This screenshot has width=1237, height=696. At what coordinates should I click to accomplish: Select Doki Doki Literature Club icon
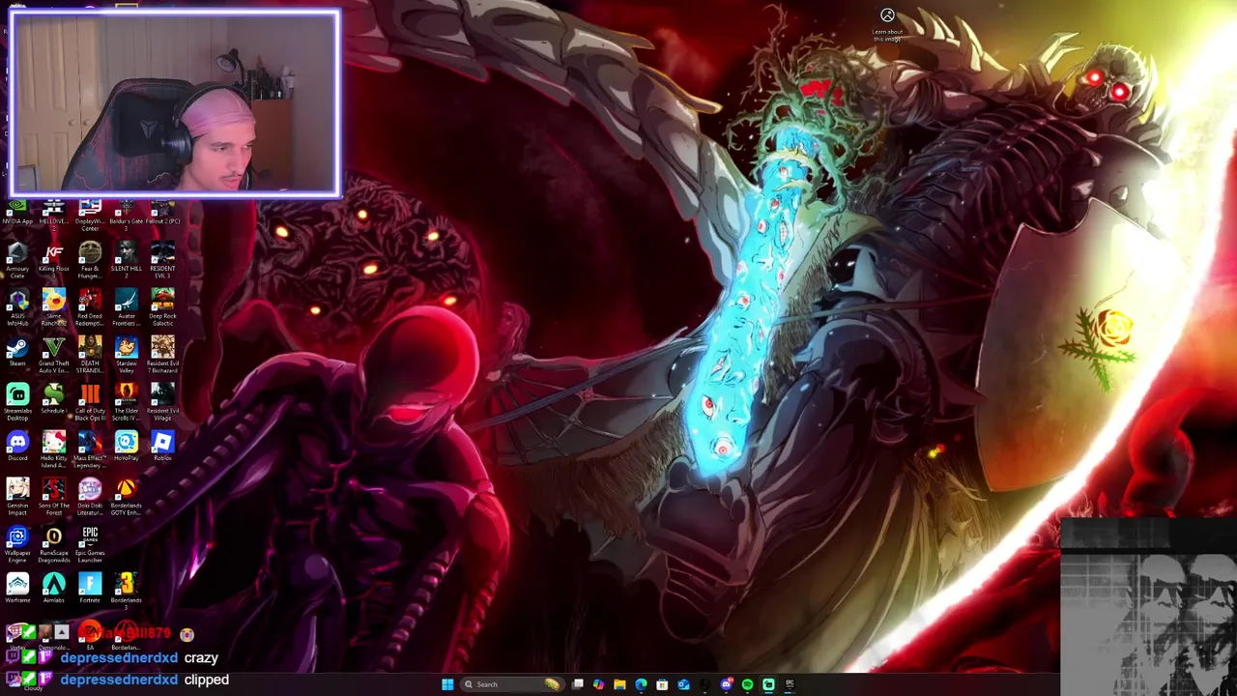coord(90,496)
